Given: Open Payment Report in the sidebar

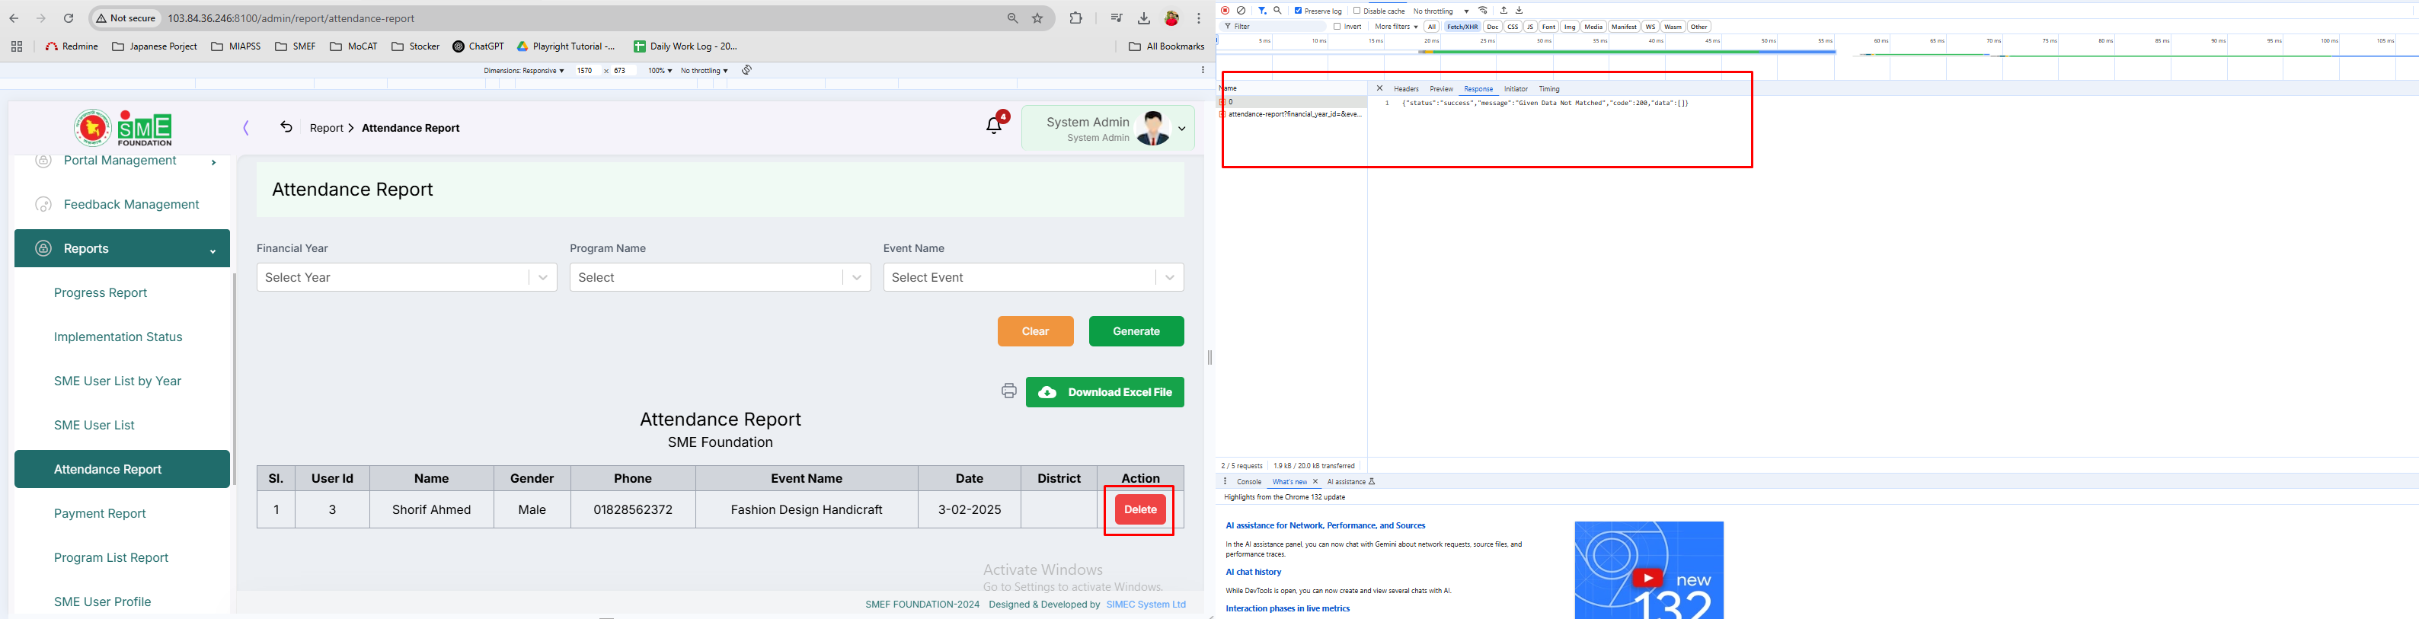Looking at the screenshot, I should [x=100, y=514].
